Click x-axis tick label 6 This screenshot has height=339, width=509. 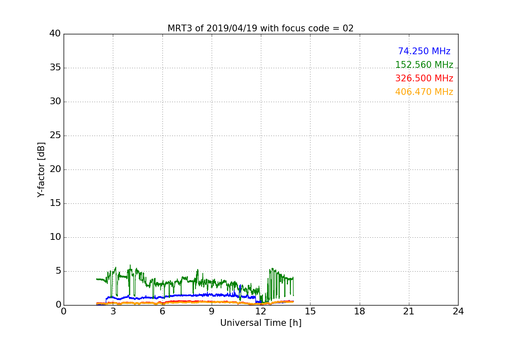(x=162, y=311)
